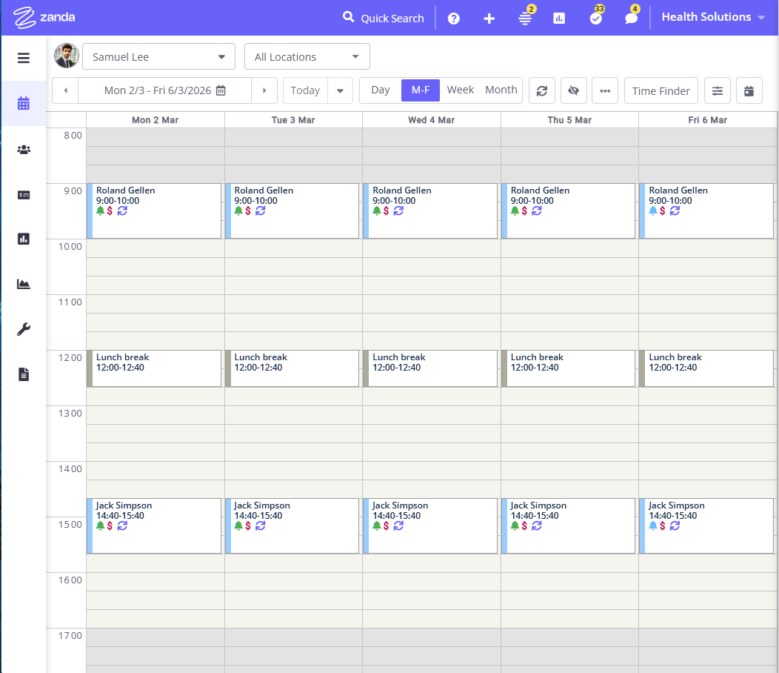Click the reminder bell on Monday Roland Gellen
779x673 pixels.
(x=101, y=211)
